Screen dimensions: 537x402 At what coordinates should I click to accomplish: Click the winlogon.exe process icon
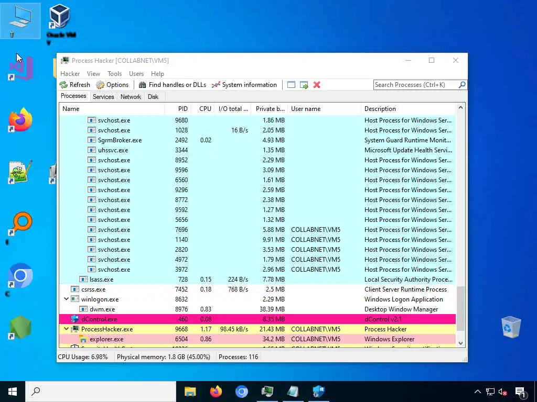pyautogui.click(x=75, y=299)
